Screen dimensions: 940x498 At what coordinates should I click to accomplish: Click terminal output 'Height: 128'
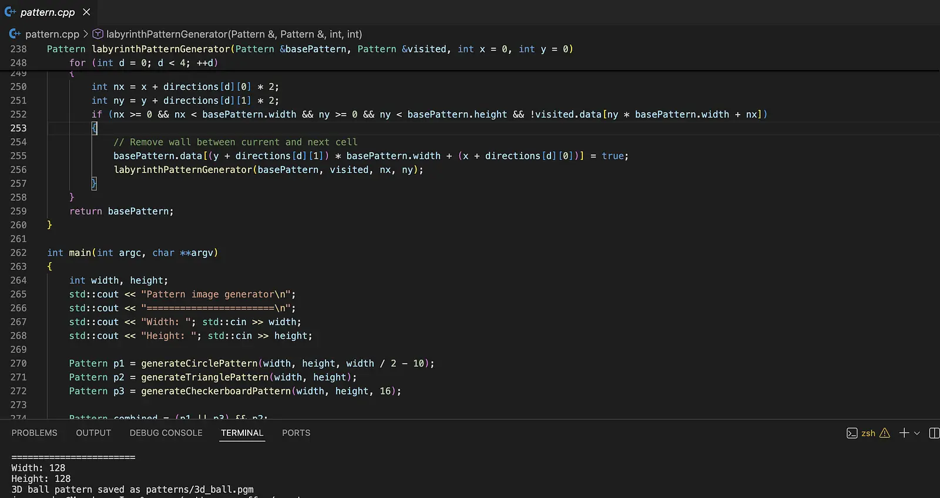point(41,479)
